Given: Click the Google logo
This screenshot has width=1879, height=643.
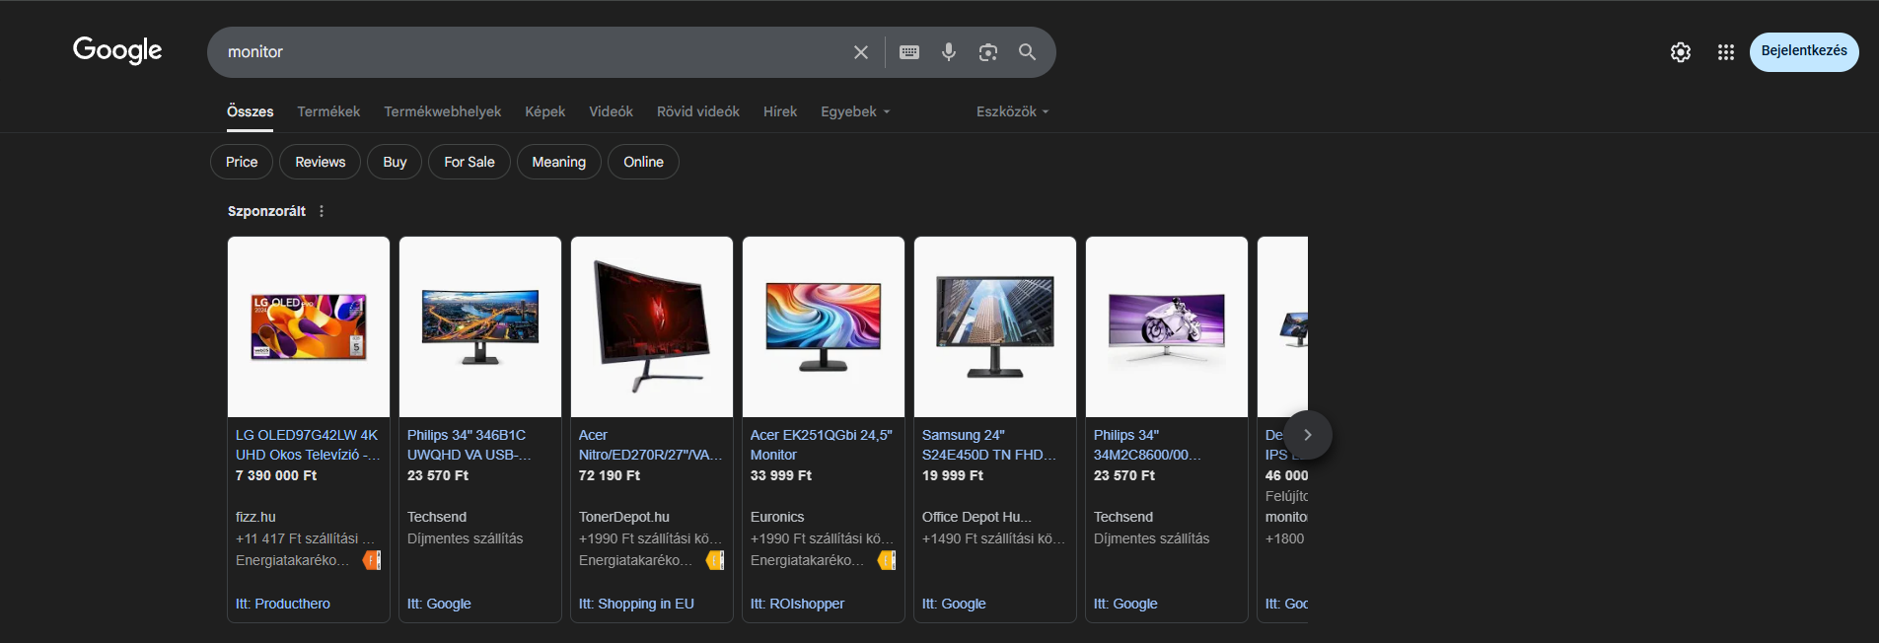Looking at the screenshot, I should 117,50.
